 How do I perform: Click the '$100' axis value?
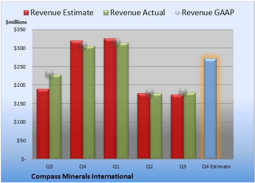pos(20,122)
